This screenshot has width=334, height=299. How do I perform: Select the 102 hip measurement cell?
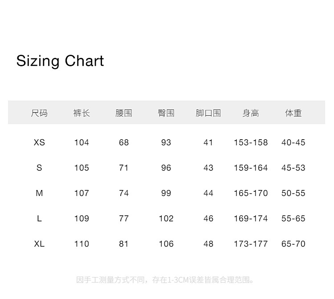166,218
